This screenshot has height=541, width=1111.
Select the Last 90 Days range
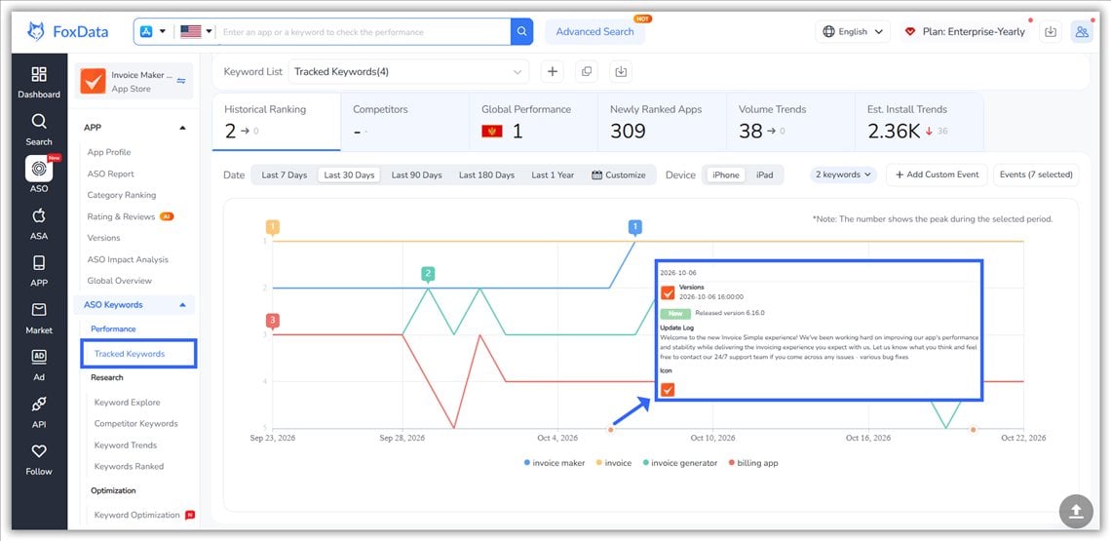coord(417,175)
